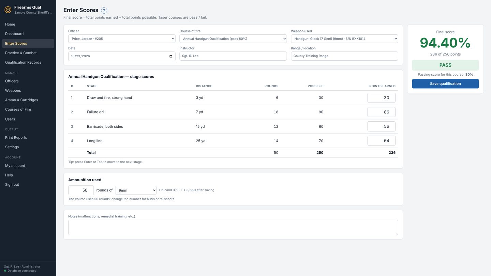Go to My account
This screenshot has width=491, height=276.
(28, 166)
